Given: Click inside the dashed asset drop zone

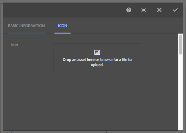Looking at the screenshot, I should [x=97, y=58].
